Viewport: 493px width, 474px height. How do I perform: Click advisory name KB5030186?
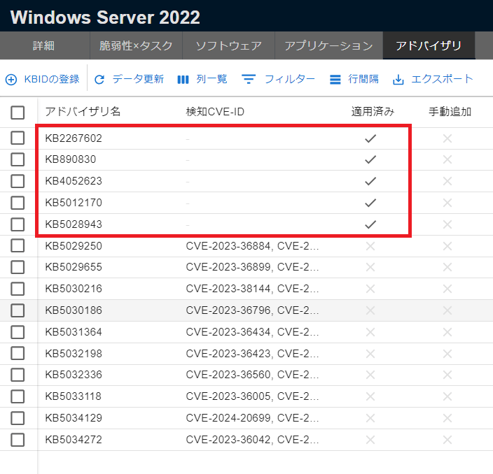[74, 310]
